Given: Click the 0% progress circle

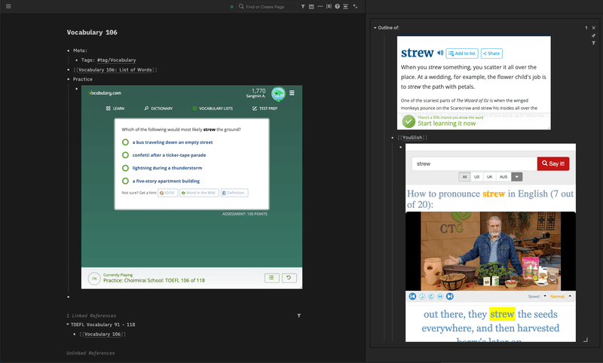Looking at the screenshot, I should 94,279.
